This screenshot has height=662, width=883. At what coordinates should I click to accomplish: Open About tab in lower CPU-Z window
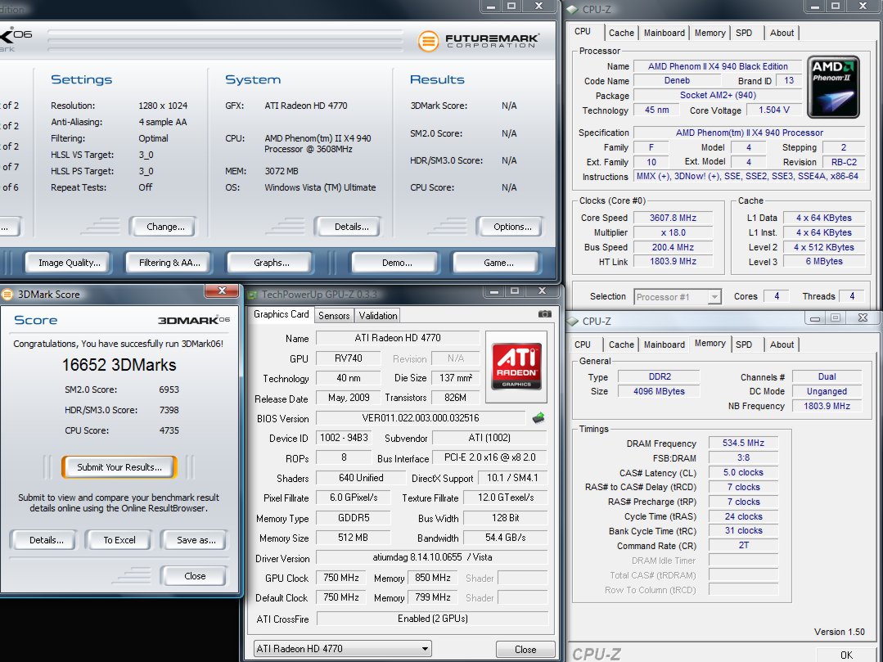point(782,345)
